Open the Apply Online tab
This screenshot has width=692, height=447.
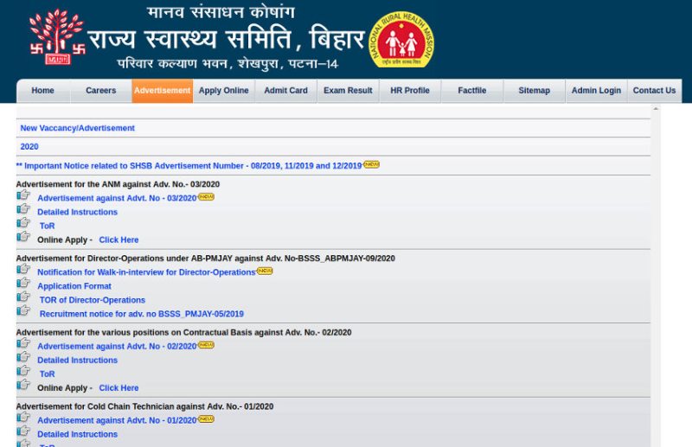coord(224,91)
